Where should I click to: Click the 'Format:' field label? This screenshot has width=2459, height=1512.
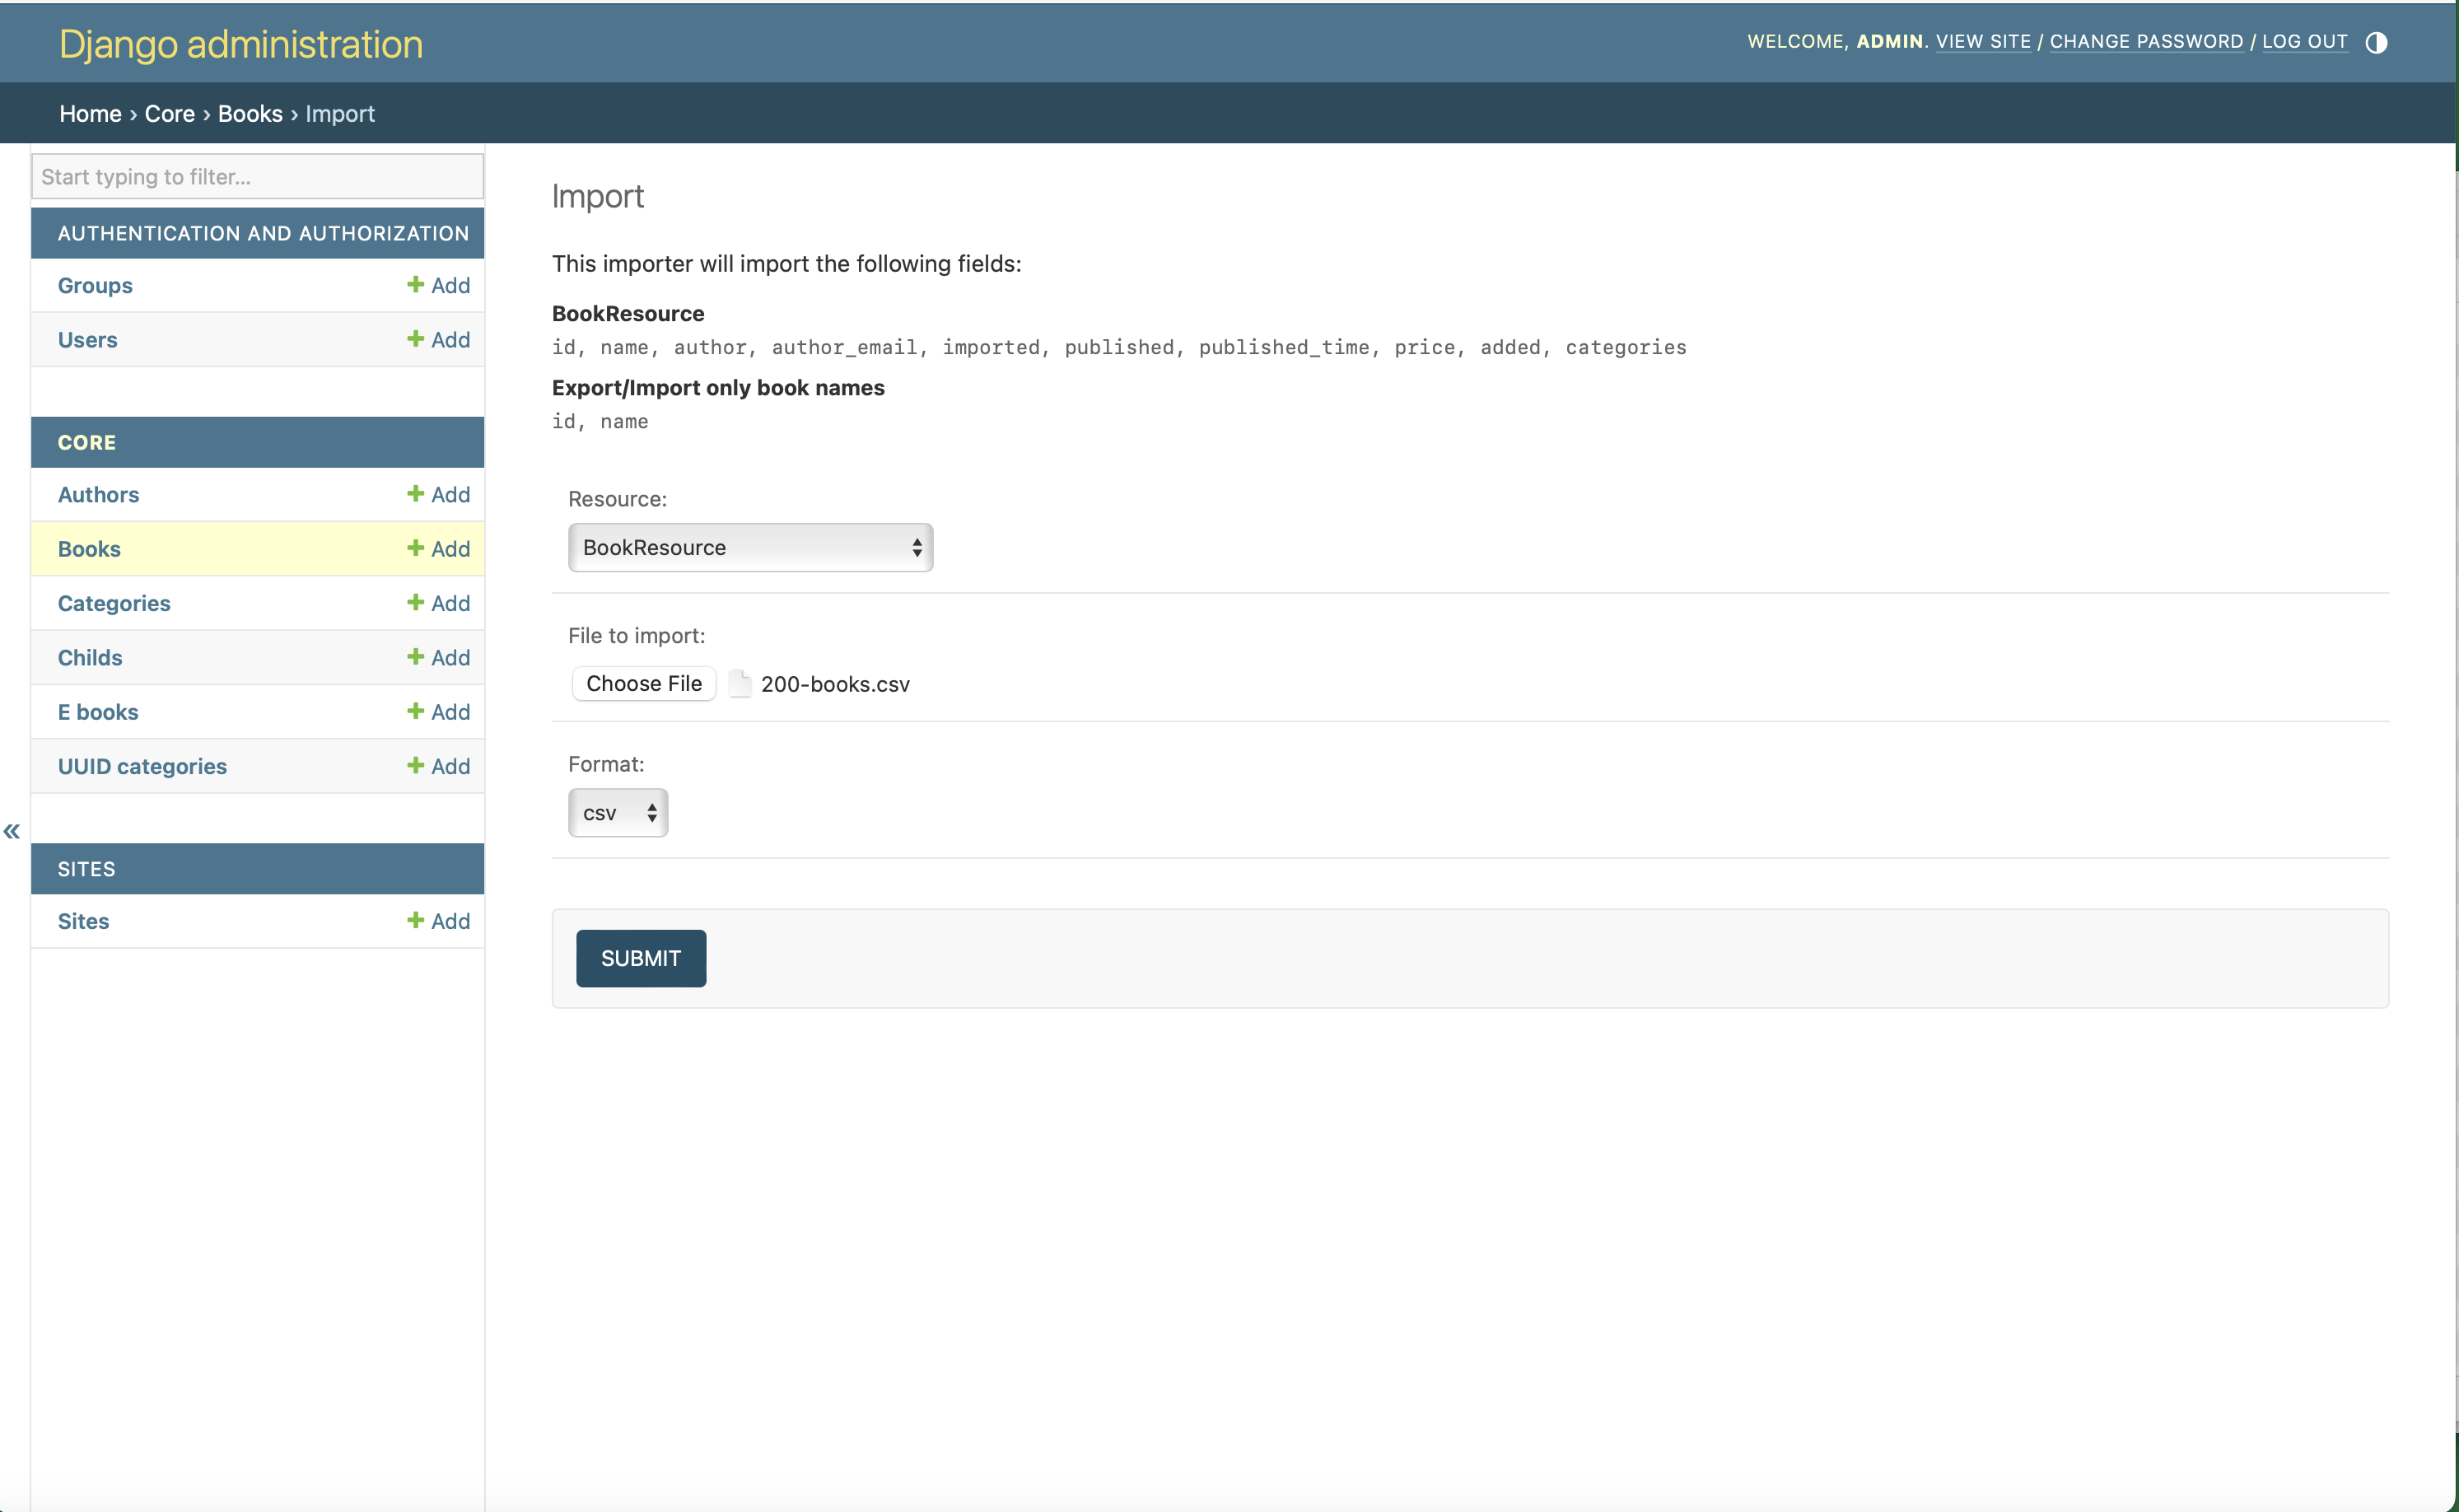click(606, 764)
